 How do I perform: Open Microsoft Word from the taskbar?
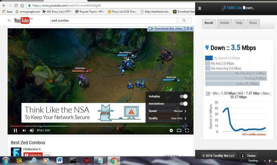pos(59,161)
